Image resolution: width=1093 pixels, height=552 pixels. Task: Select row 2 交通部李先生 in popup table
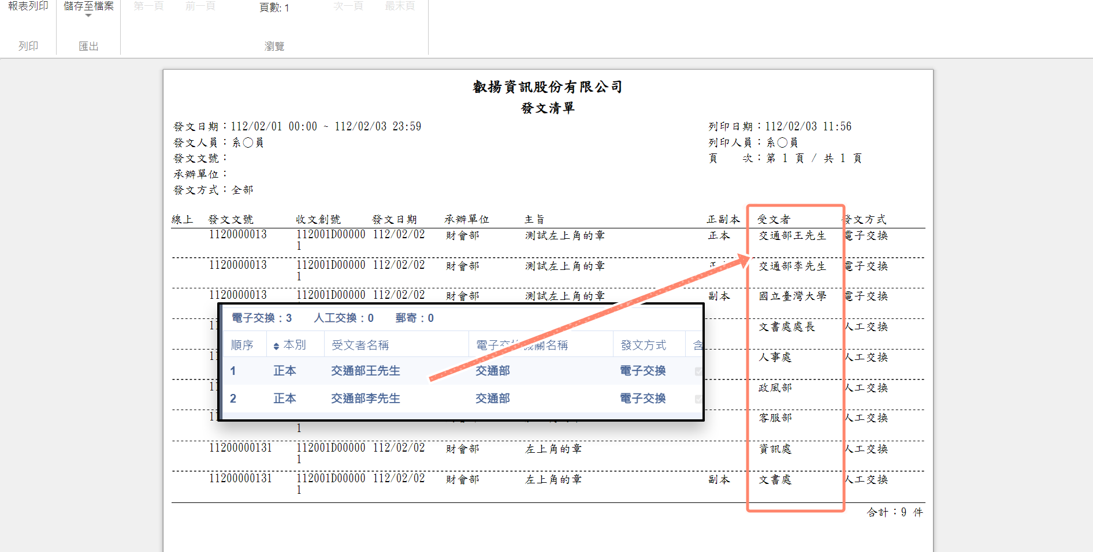tap(365, 399)
